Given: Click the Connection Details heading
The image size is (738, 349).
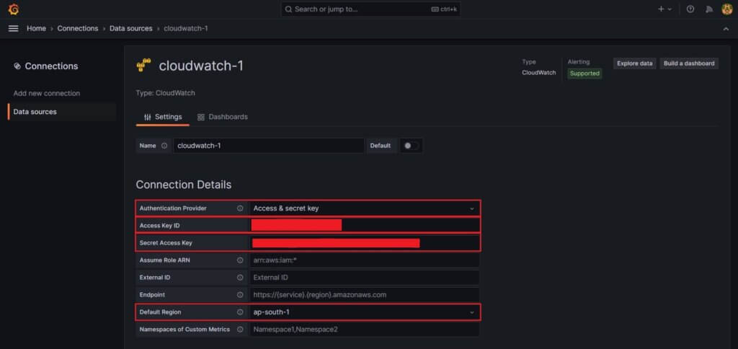Looking at the screenshot, I should click(x=184, y=185).
